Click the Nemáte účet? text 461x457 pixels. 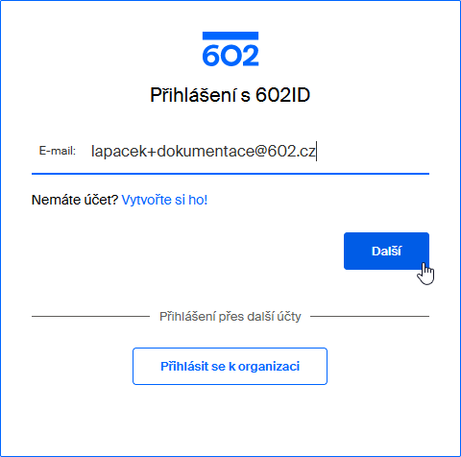(75, 200)
